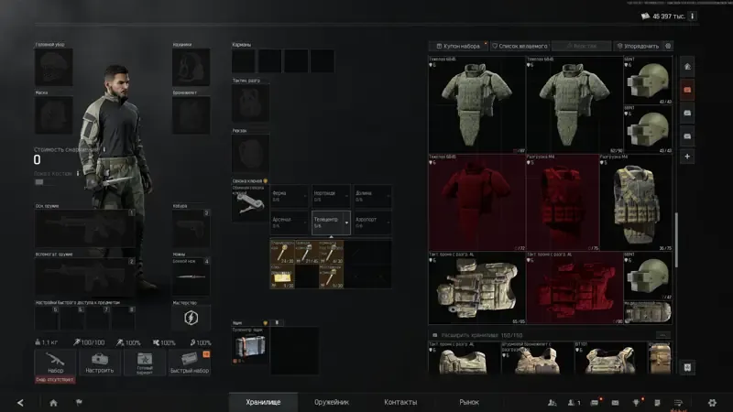
Task: Click the combat knife weapon slot
Action: click(191, 276)
